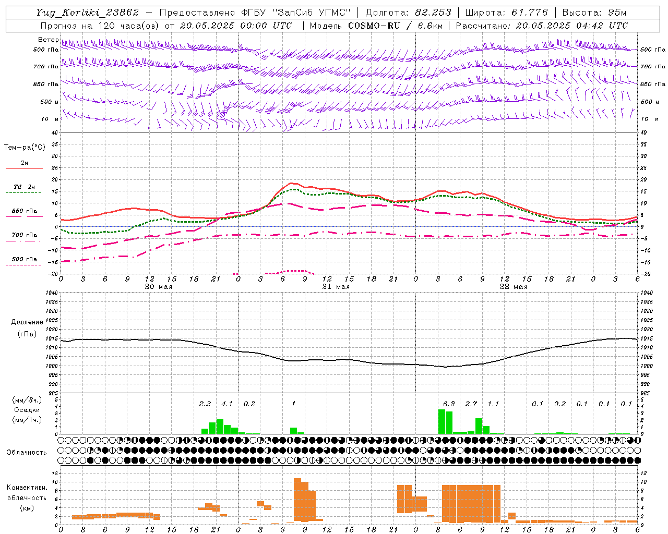Click the 22 мая date label
The image size is (668, 534).
click(513, 286)
